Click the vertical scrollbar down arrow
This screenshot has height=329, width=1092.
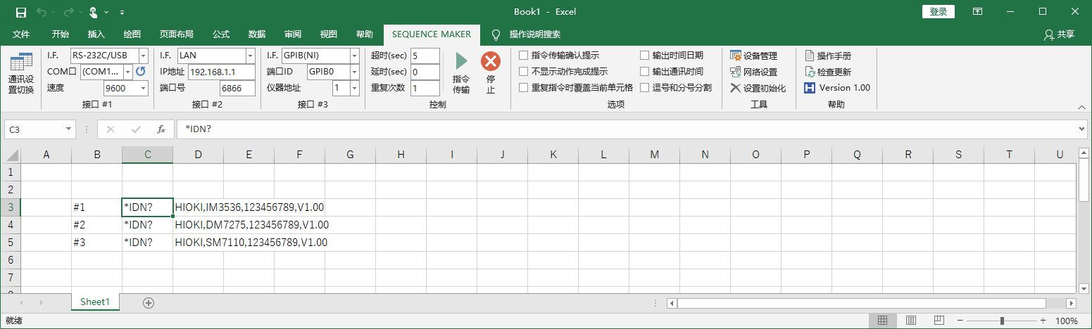point(1083,288)
